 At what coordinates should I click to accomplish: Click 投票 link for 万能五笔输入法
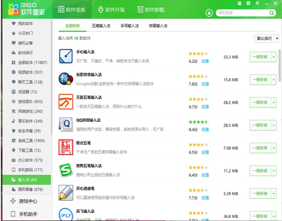pos(205,107)
